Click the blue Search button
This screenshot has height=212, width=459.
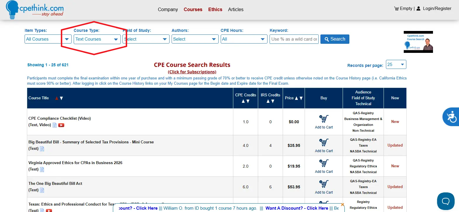pyautogui.click(x=335, y=39)
